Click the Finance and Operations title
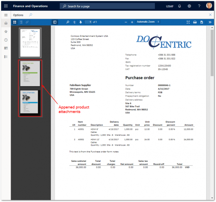Screen dimensions: 216x202 point(30,6)
